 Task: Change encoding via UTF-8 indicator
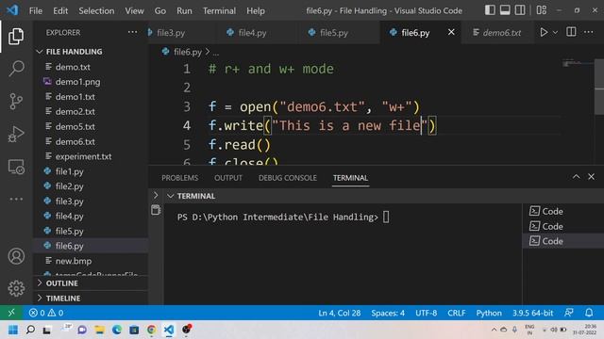[426, 313]
